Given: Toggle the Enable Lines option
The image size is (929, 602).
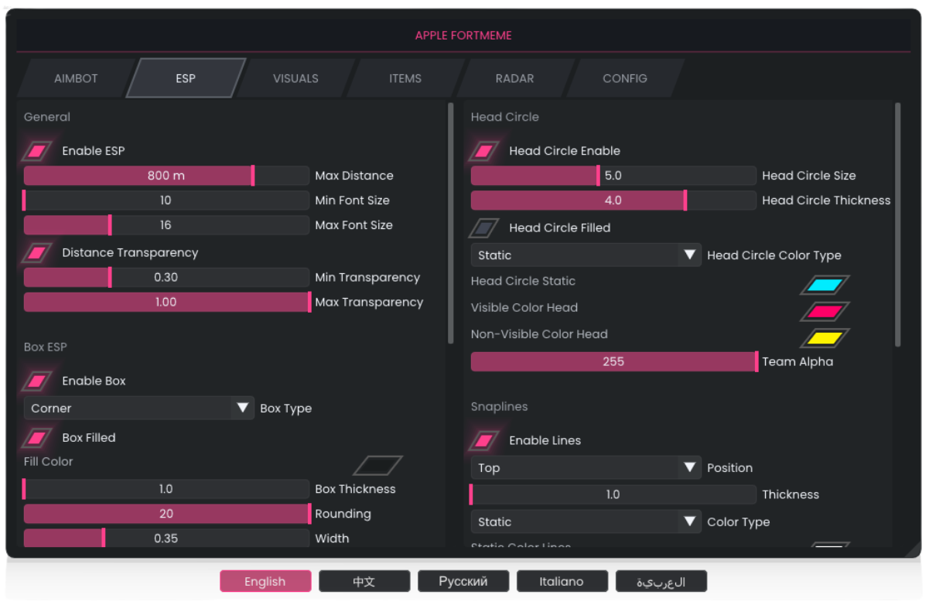Looking at the screenshot, I should point(484,441).
